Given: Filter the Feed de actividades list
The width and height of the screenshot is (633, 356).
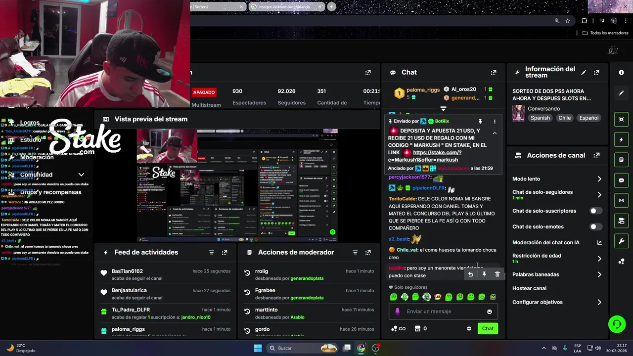Looking at the screenshot, I should point(212,252).
